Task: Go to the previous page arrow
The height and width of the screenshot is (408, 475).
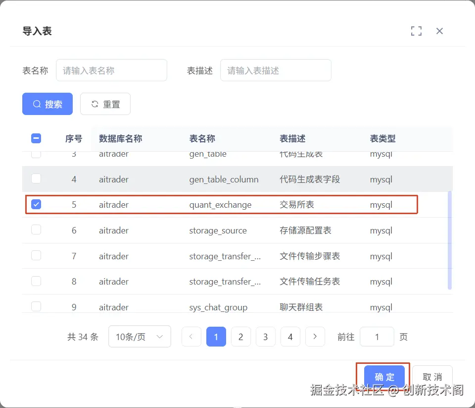Action: [x=191, y=337]
